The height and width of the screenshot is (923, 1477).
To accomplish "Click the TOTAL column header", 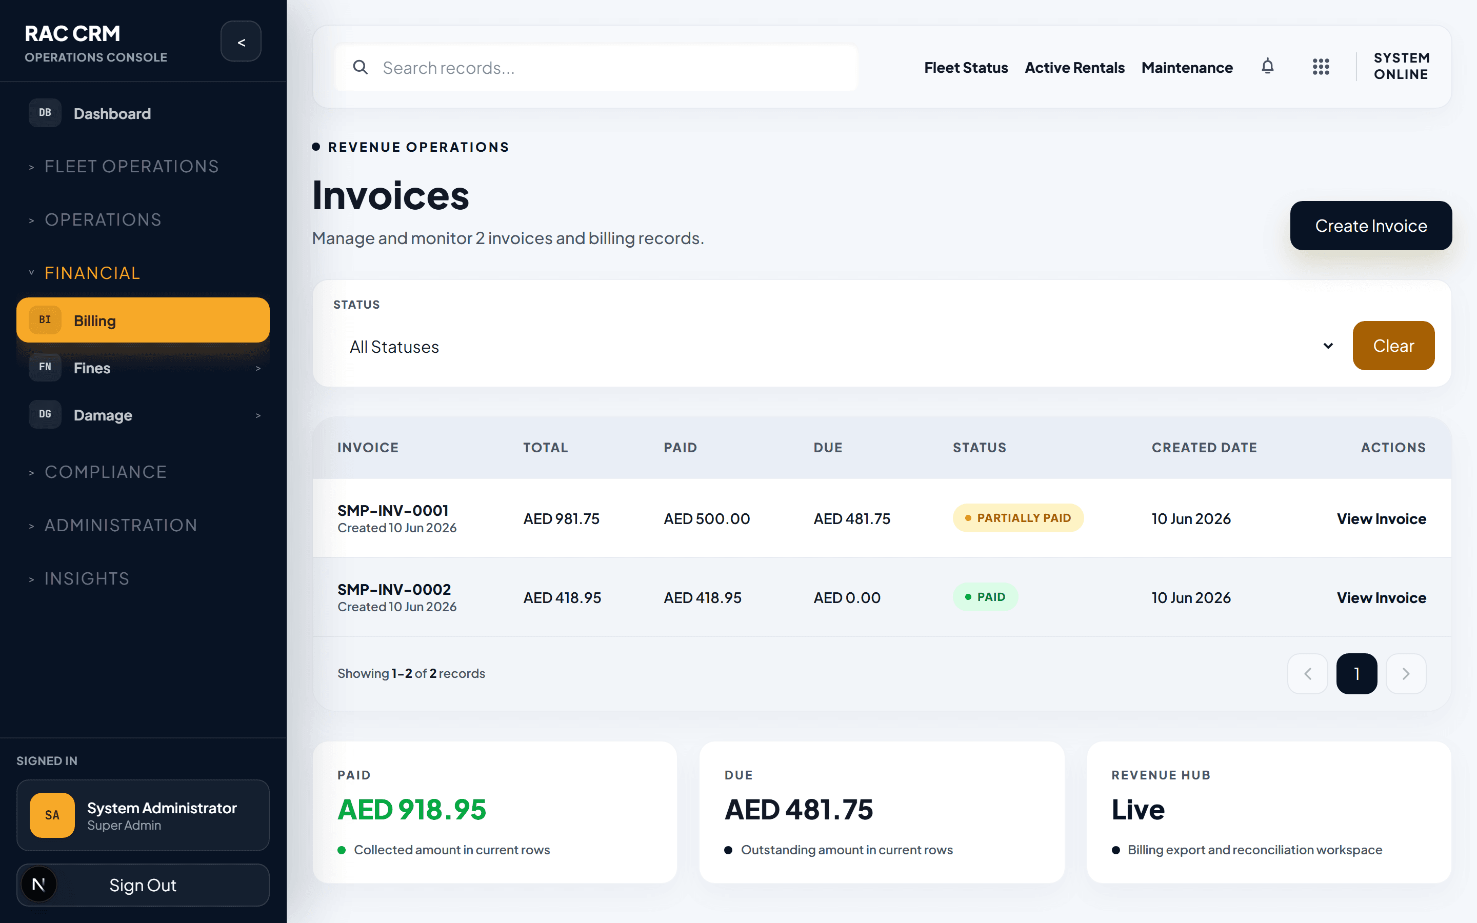I will (545, 448).
